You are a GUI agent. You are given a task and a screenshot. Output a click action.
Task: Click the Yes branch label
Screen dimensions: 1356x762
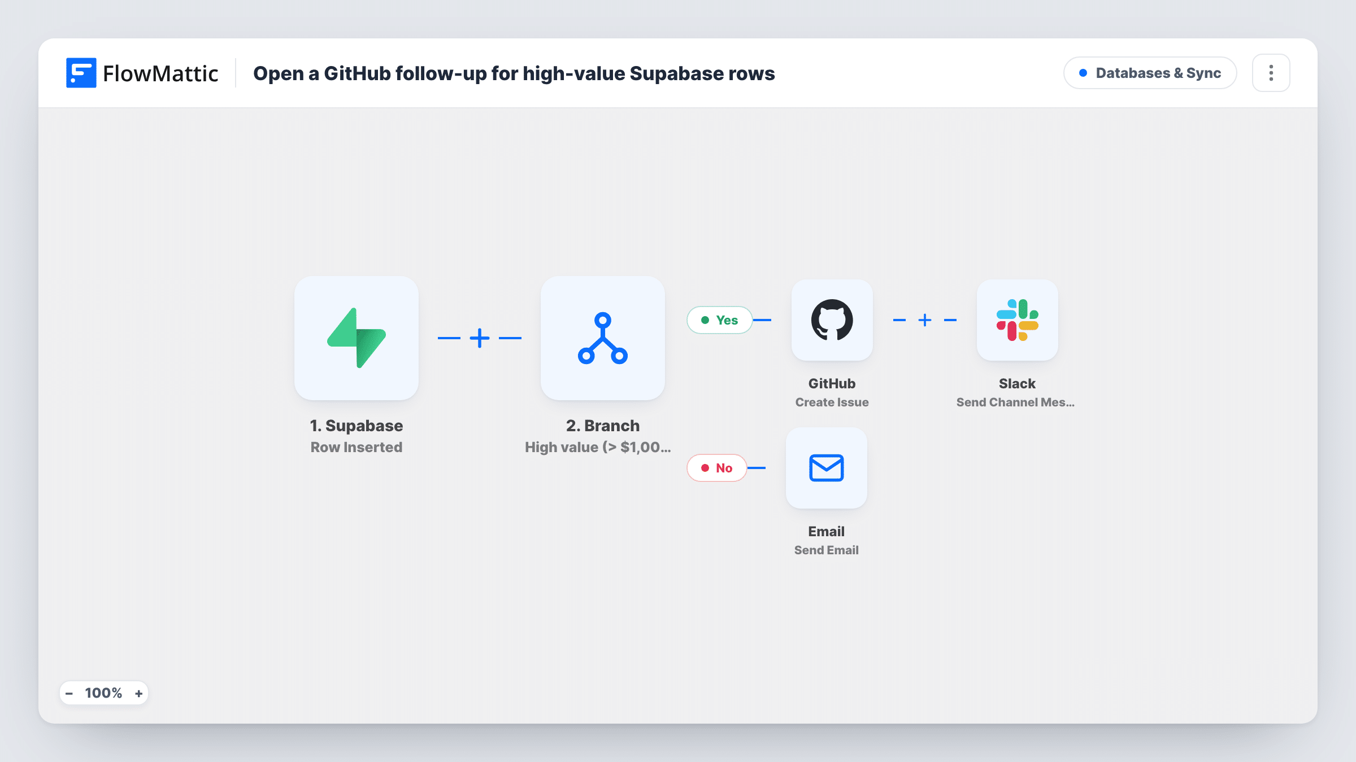coord(720,320)
